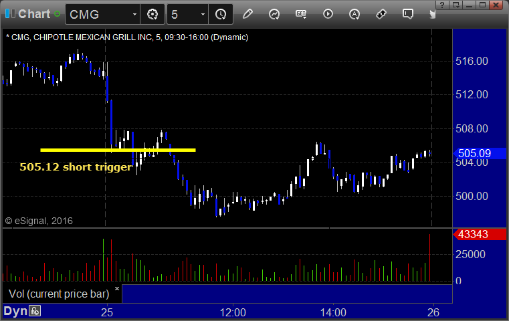This screenshot has height=321, width=509.
Task: Click the 12:00 time axis label
Action: tap(233, 312)
